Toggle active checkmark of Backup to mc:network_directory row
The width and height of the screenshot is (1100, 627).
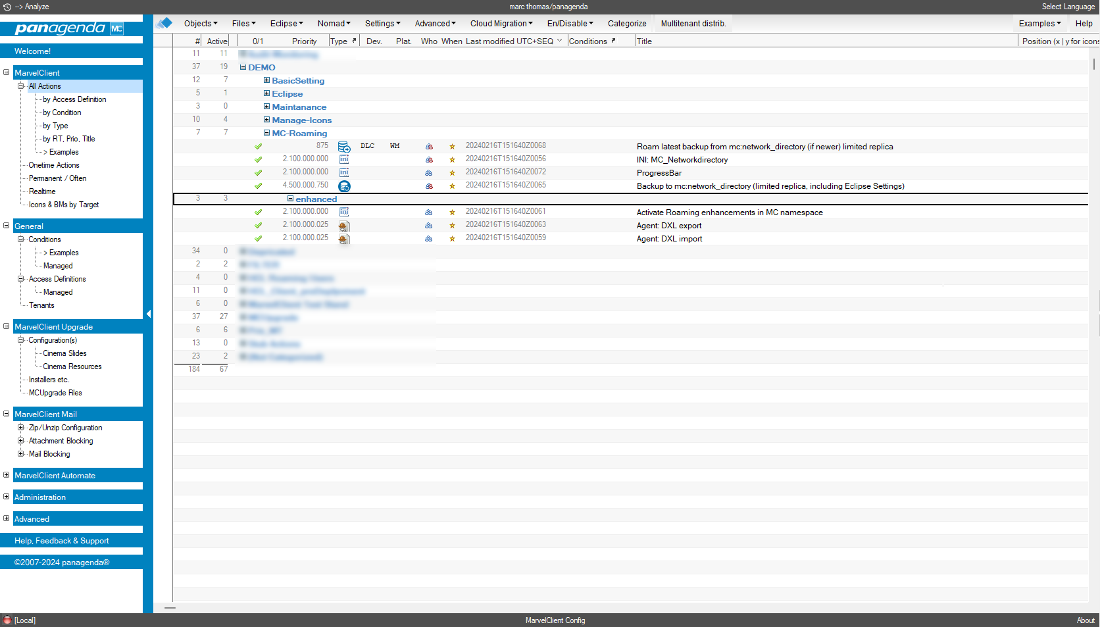pos(258,186)
